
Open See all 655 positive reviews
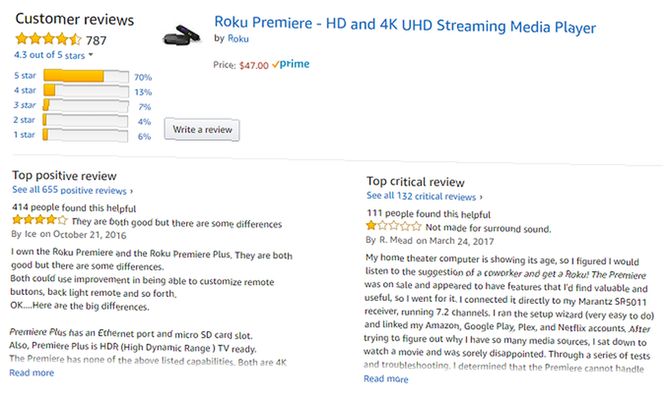tap(73, 191)
